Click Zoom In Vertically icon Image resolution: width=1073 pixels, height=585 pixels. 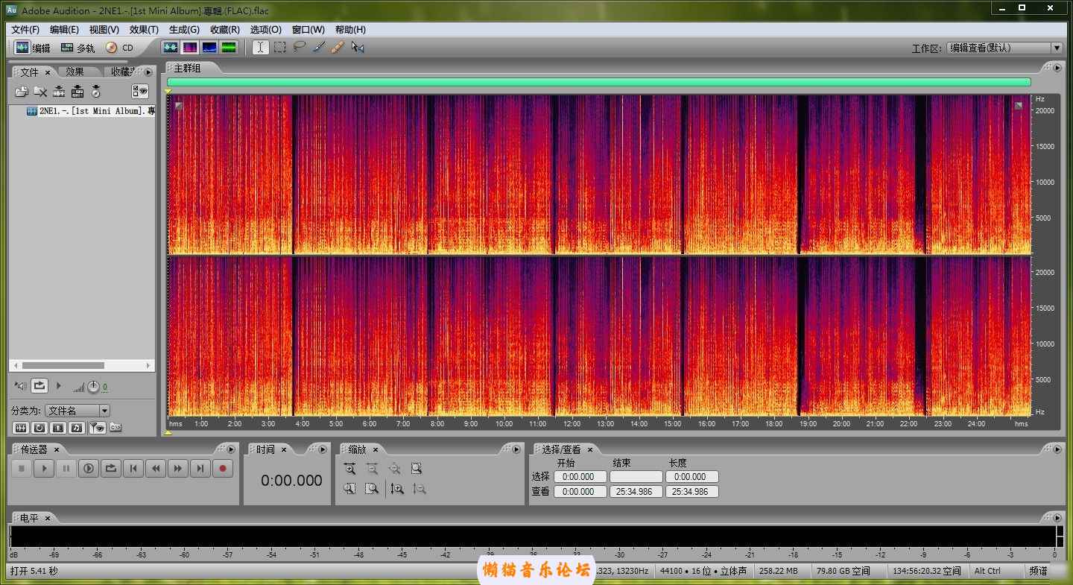tap(397, 489)
